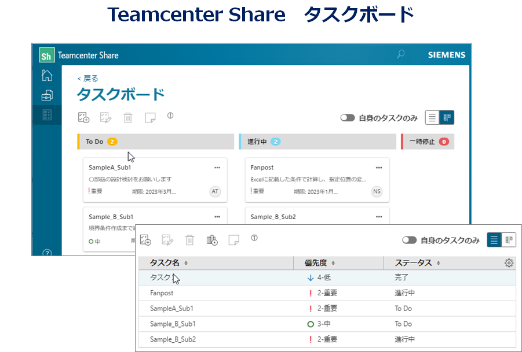Click SampleA_Sub1 card description text
The width and height of the screenshot is (522, 352).
pos(130,179)
